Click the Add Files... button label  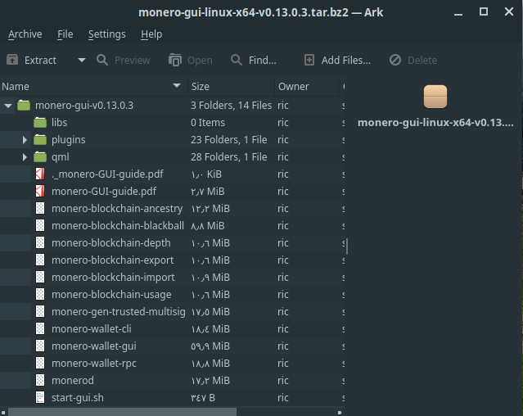(x=346, y=61)
